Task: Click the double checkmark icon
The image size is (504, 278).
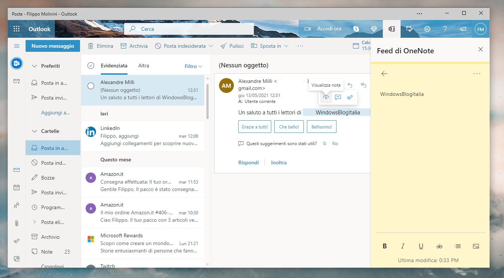Action: point(350,97)
